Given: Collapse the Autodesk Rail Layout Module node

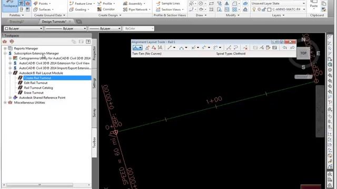Looking at the screenshot, I should pyautogui.click(x=10, y=73).
